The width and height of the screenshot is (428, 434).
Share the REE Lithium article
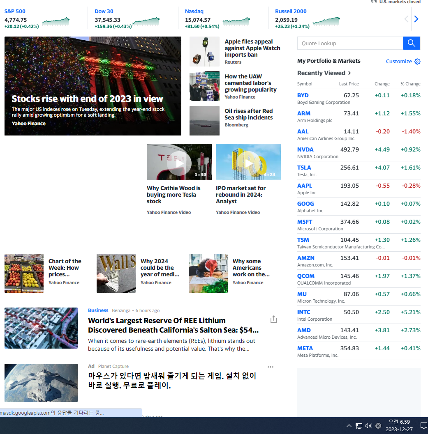273,319
